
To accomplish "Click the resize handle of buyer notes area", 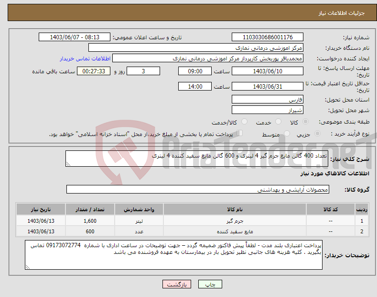I will pyautogui.click(x=28, y=267).
